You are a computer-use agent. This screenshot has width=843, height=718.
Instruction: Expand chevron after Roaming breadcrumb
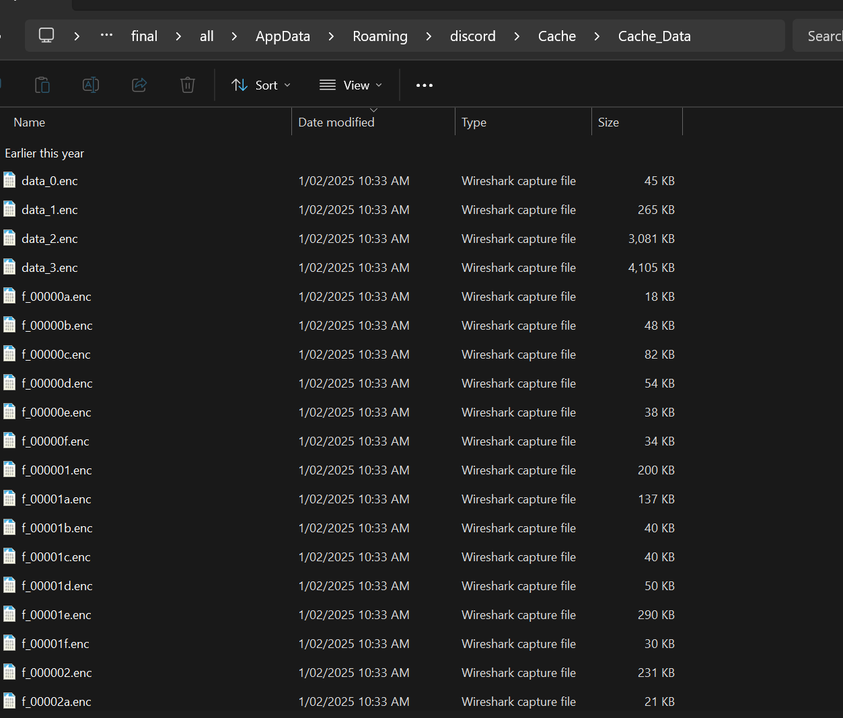[x=429, y=36]
